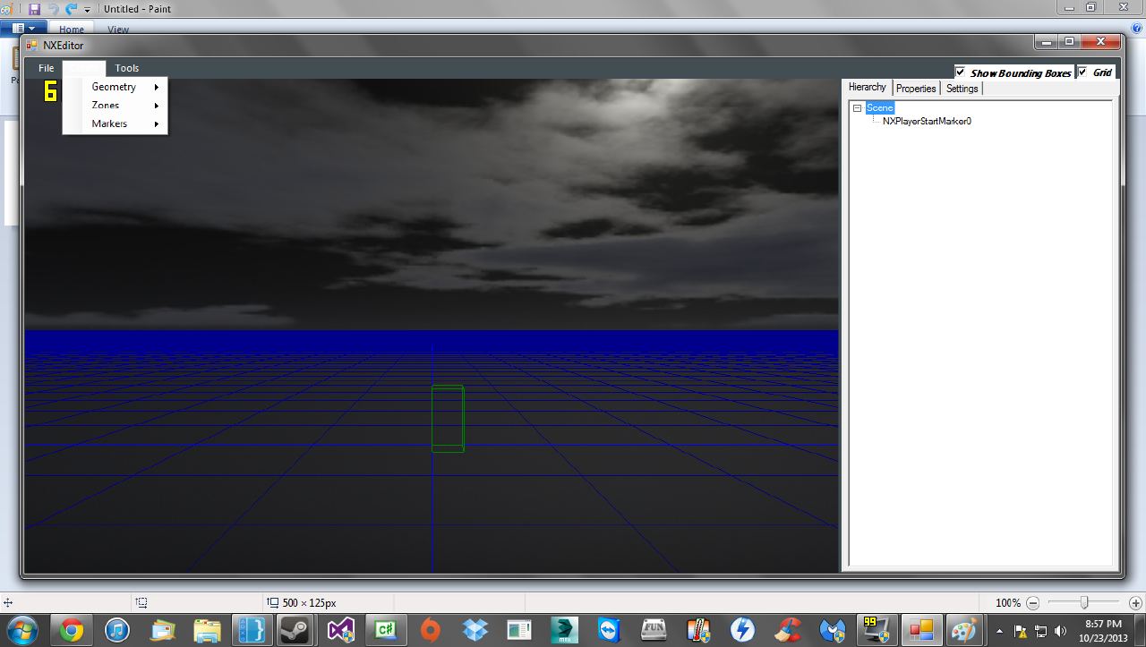Open the Fraps 99 icon in taskbar
The height and width of the screenshot is (647, 1146).
click(877, 631)
